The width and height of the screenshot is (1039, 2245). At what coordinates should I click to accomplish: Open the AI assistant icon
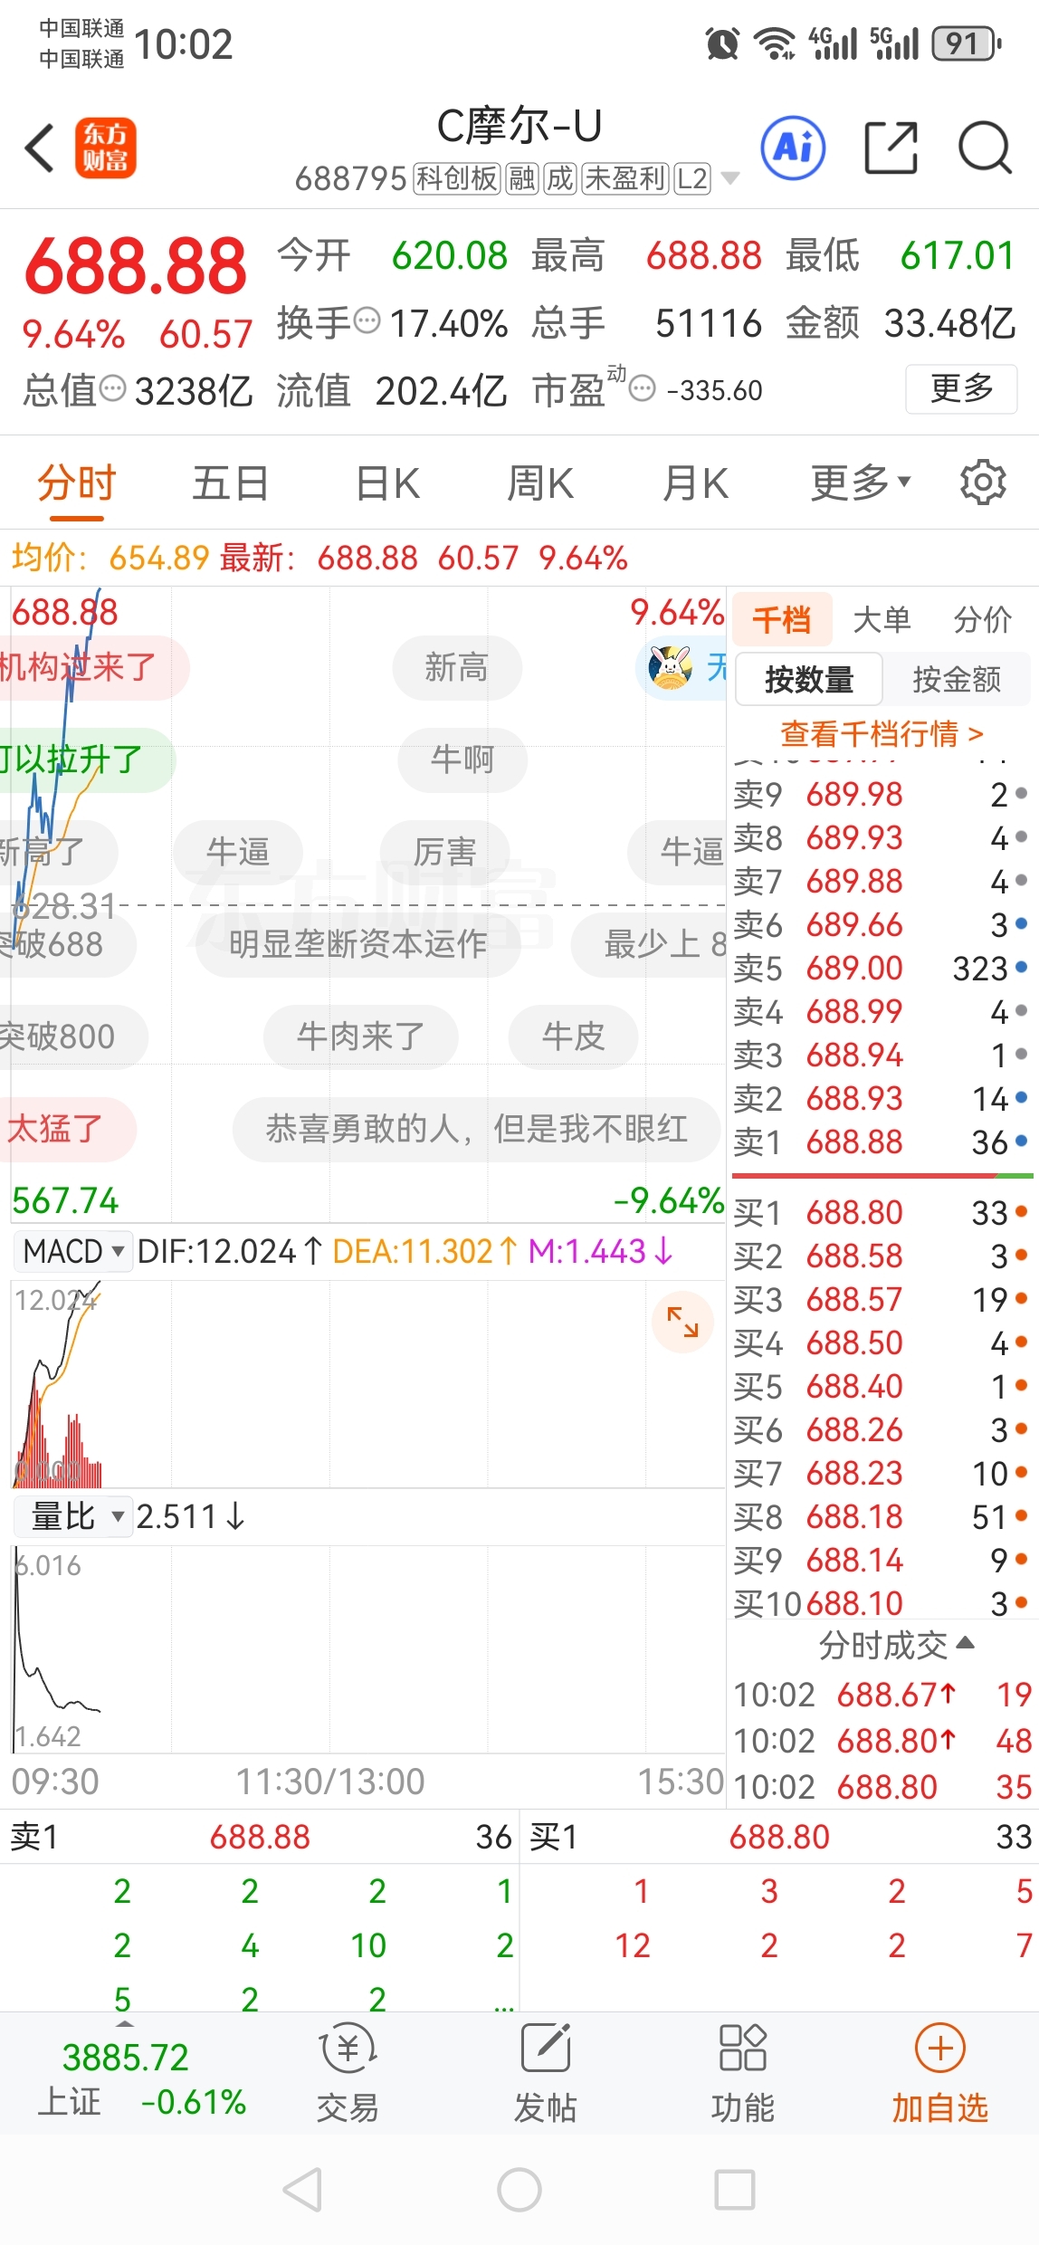point(793,148)
